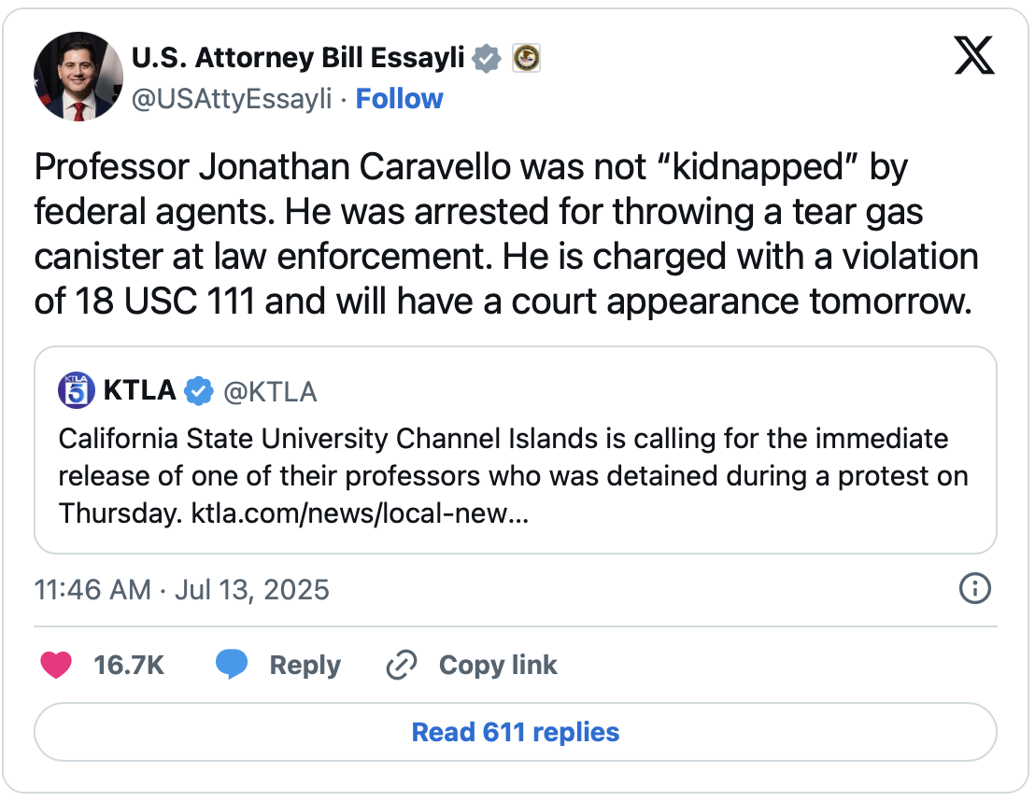Open Bill Essayli's profile photo
The width and height of the screenshot is (1035, 801).
[78, 77]
